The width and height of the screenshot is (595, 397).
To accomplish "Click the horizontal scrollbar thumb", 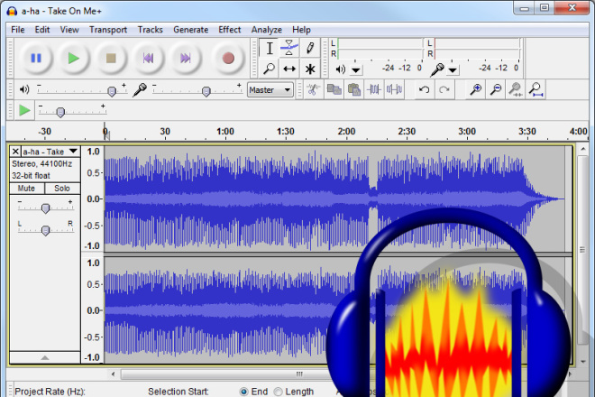I will [x=300, y=374].
